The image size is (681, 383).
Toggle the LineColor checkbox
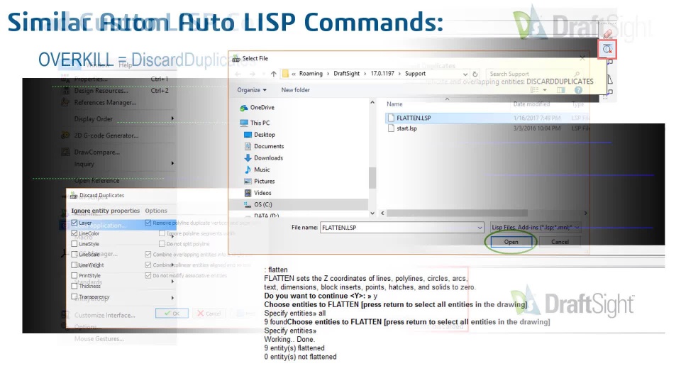coord(74,233)
